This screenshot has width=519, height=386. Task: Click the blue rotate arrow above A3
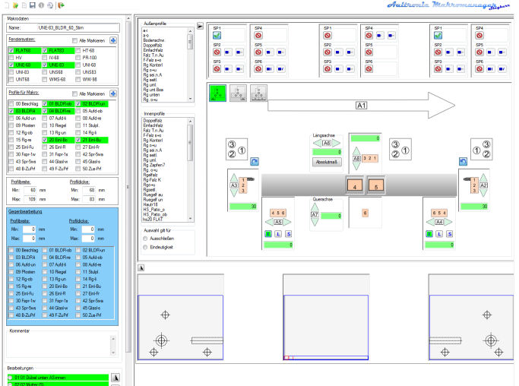point(255,162)
